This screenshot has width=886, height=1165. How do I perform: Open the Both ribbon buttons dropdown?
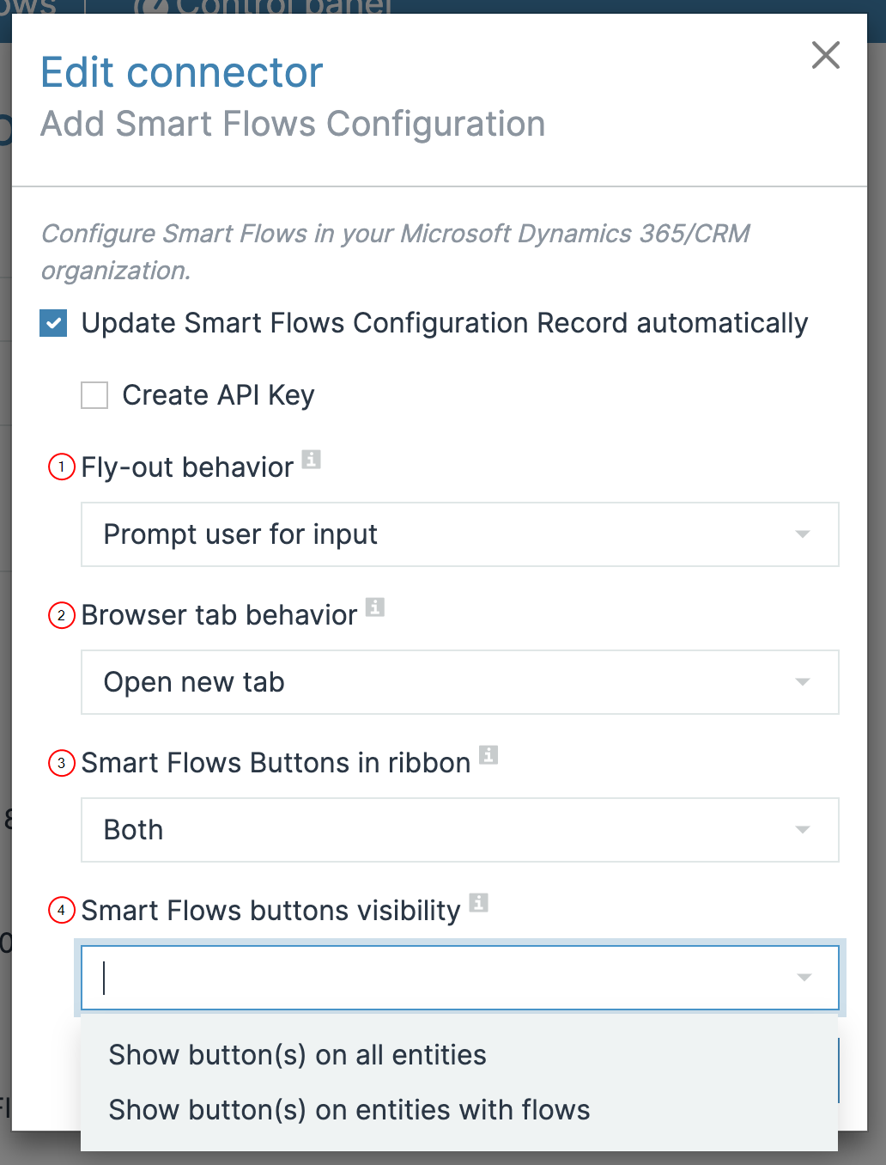pos(460,830)
